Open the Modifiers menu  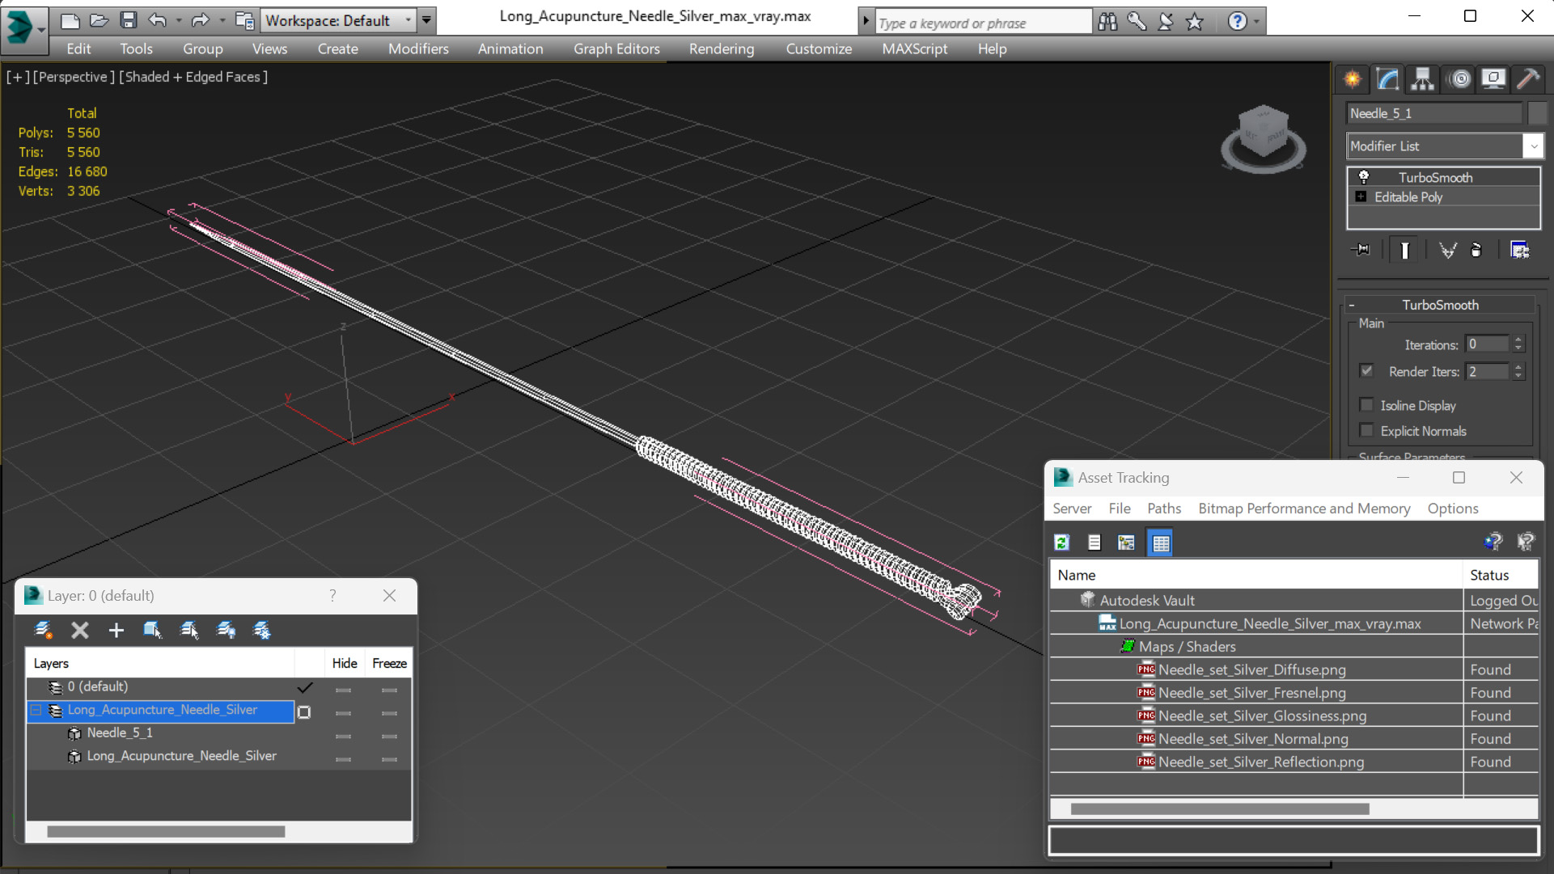[x=418, y=49]
